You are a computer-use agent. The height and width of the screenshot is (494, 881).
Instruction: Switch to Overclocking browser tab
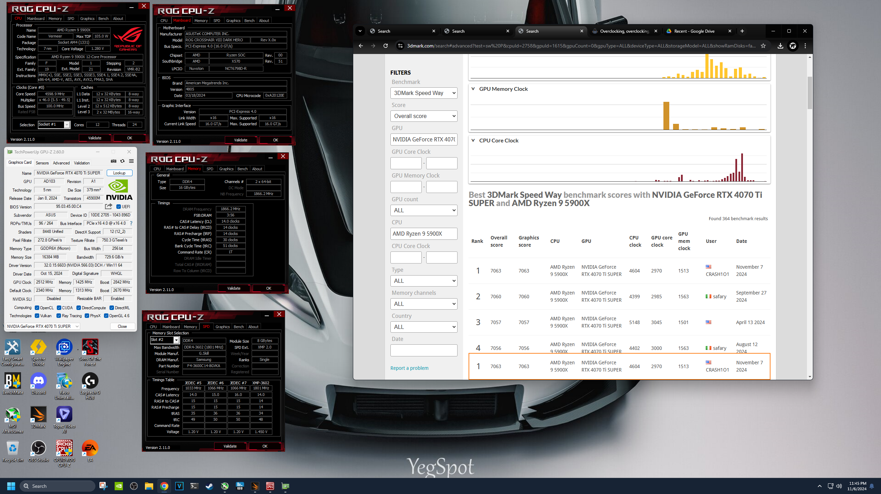(625, 31)
